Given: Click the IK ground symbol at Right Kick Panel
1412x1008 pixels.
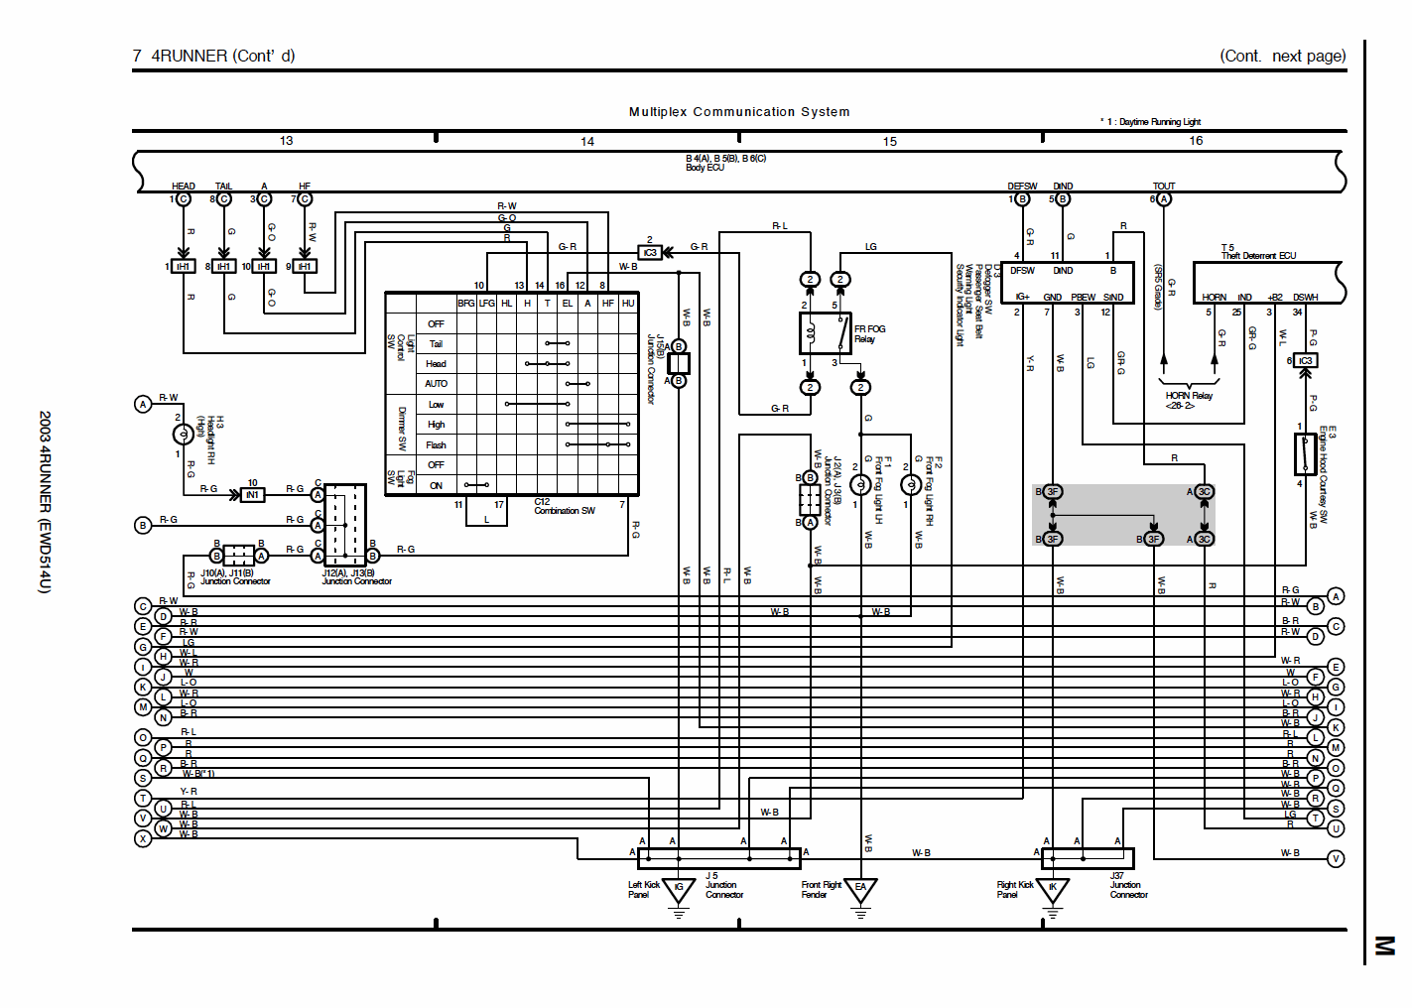Looking at the screenshot, I should pyautogui.click(x=1053, y=890).
